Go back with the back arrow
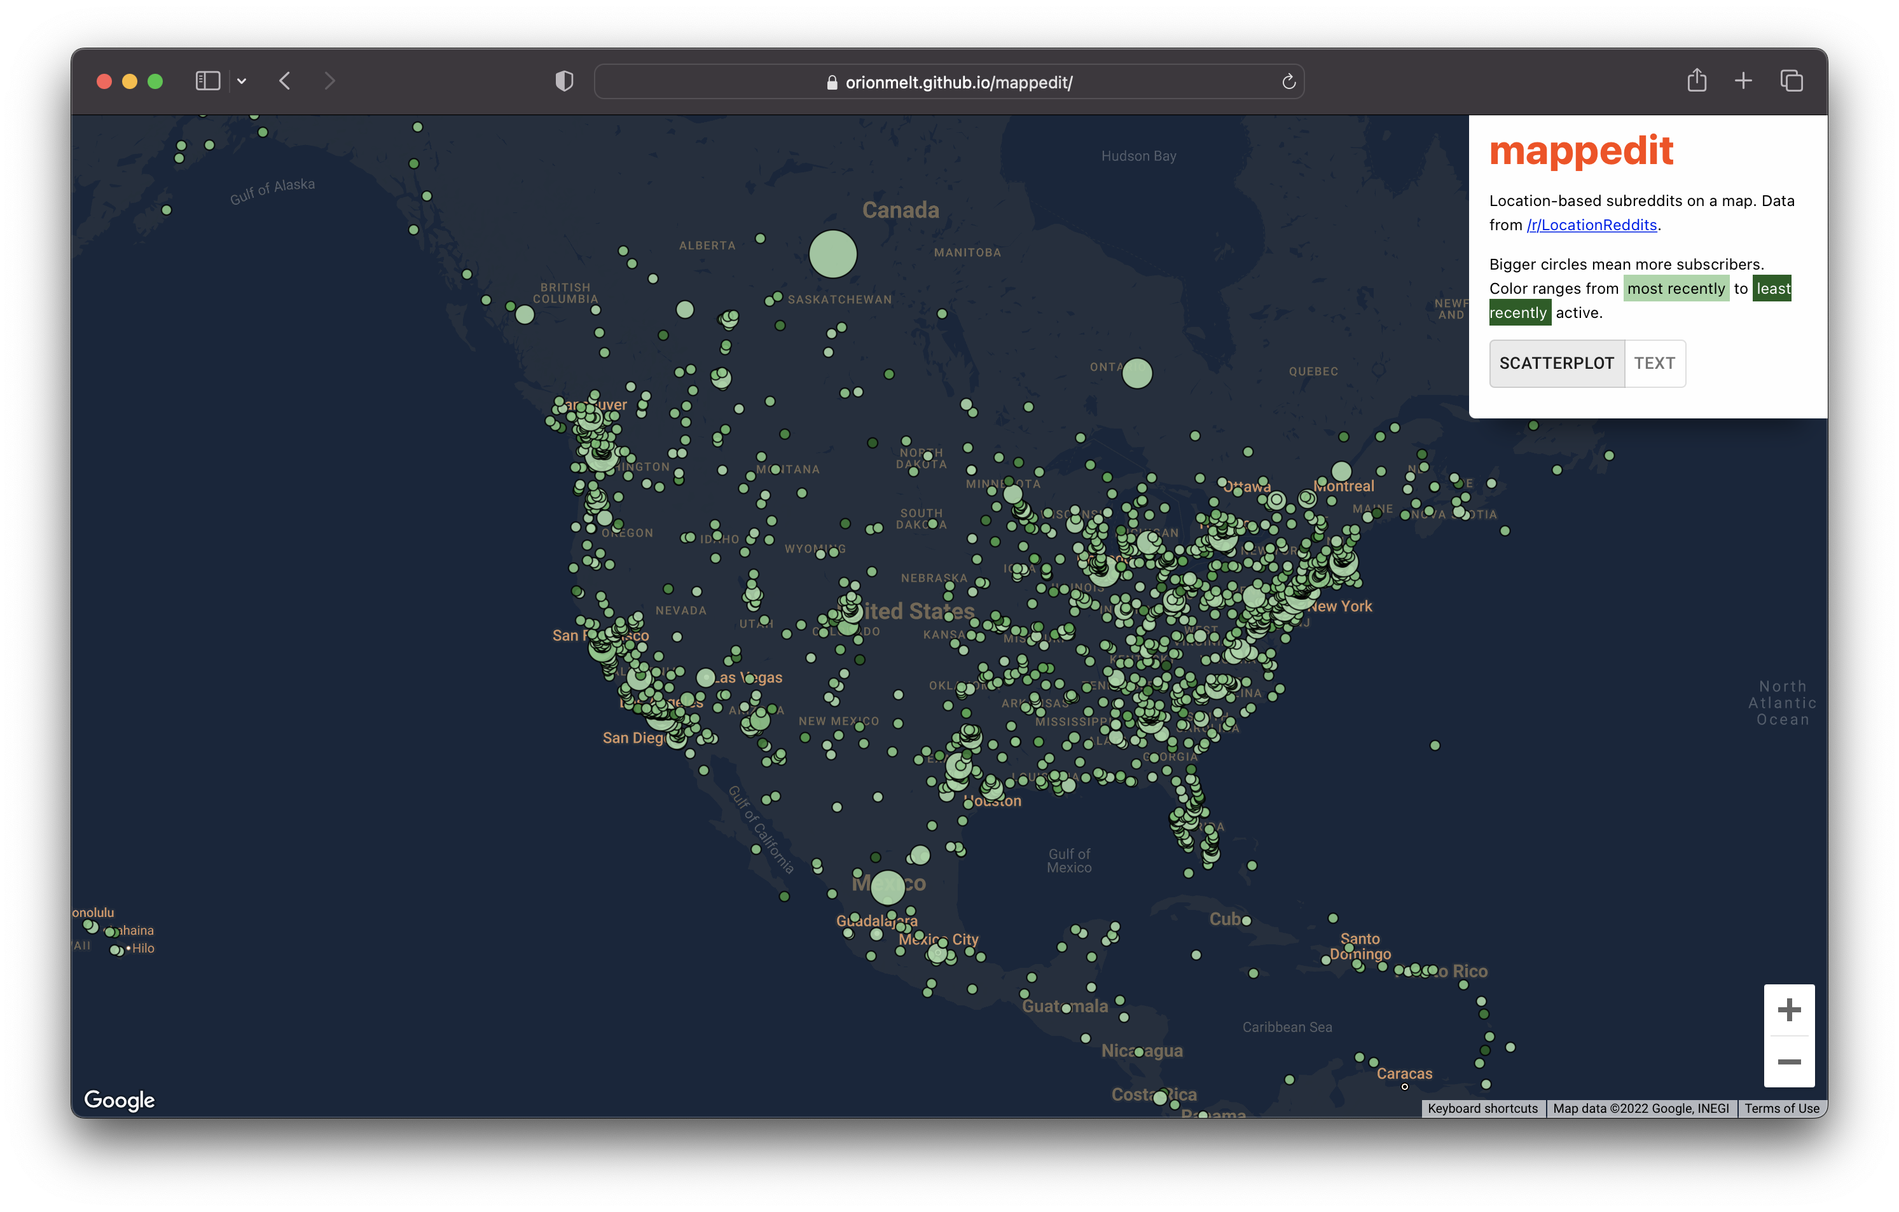1899x1212 pixels. (286, 81)
